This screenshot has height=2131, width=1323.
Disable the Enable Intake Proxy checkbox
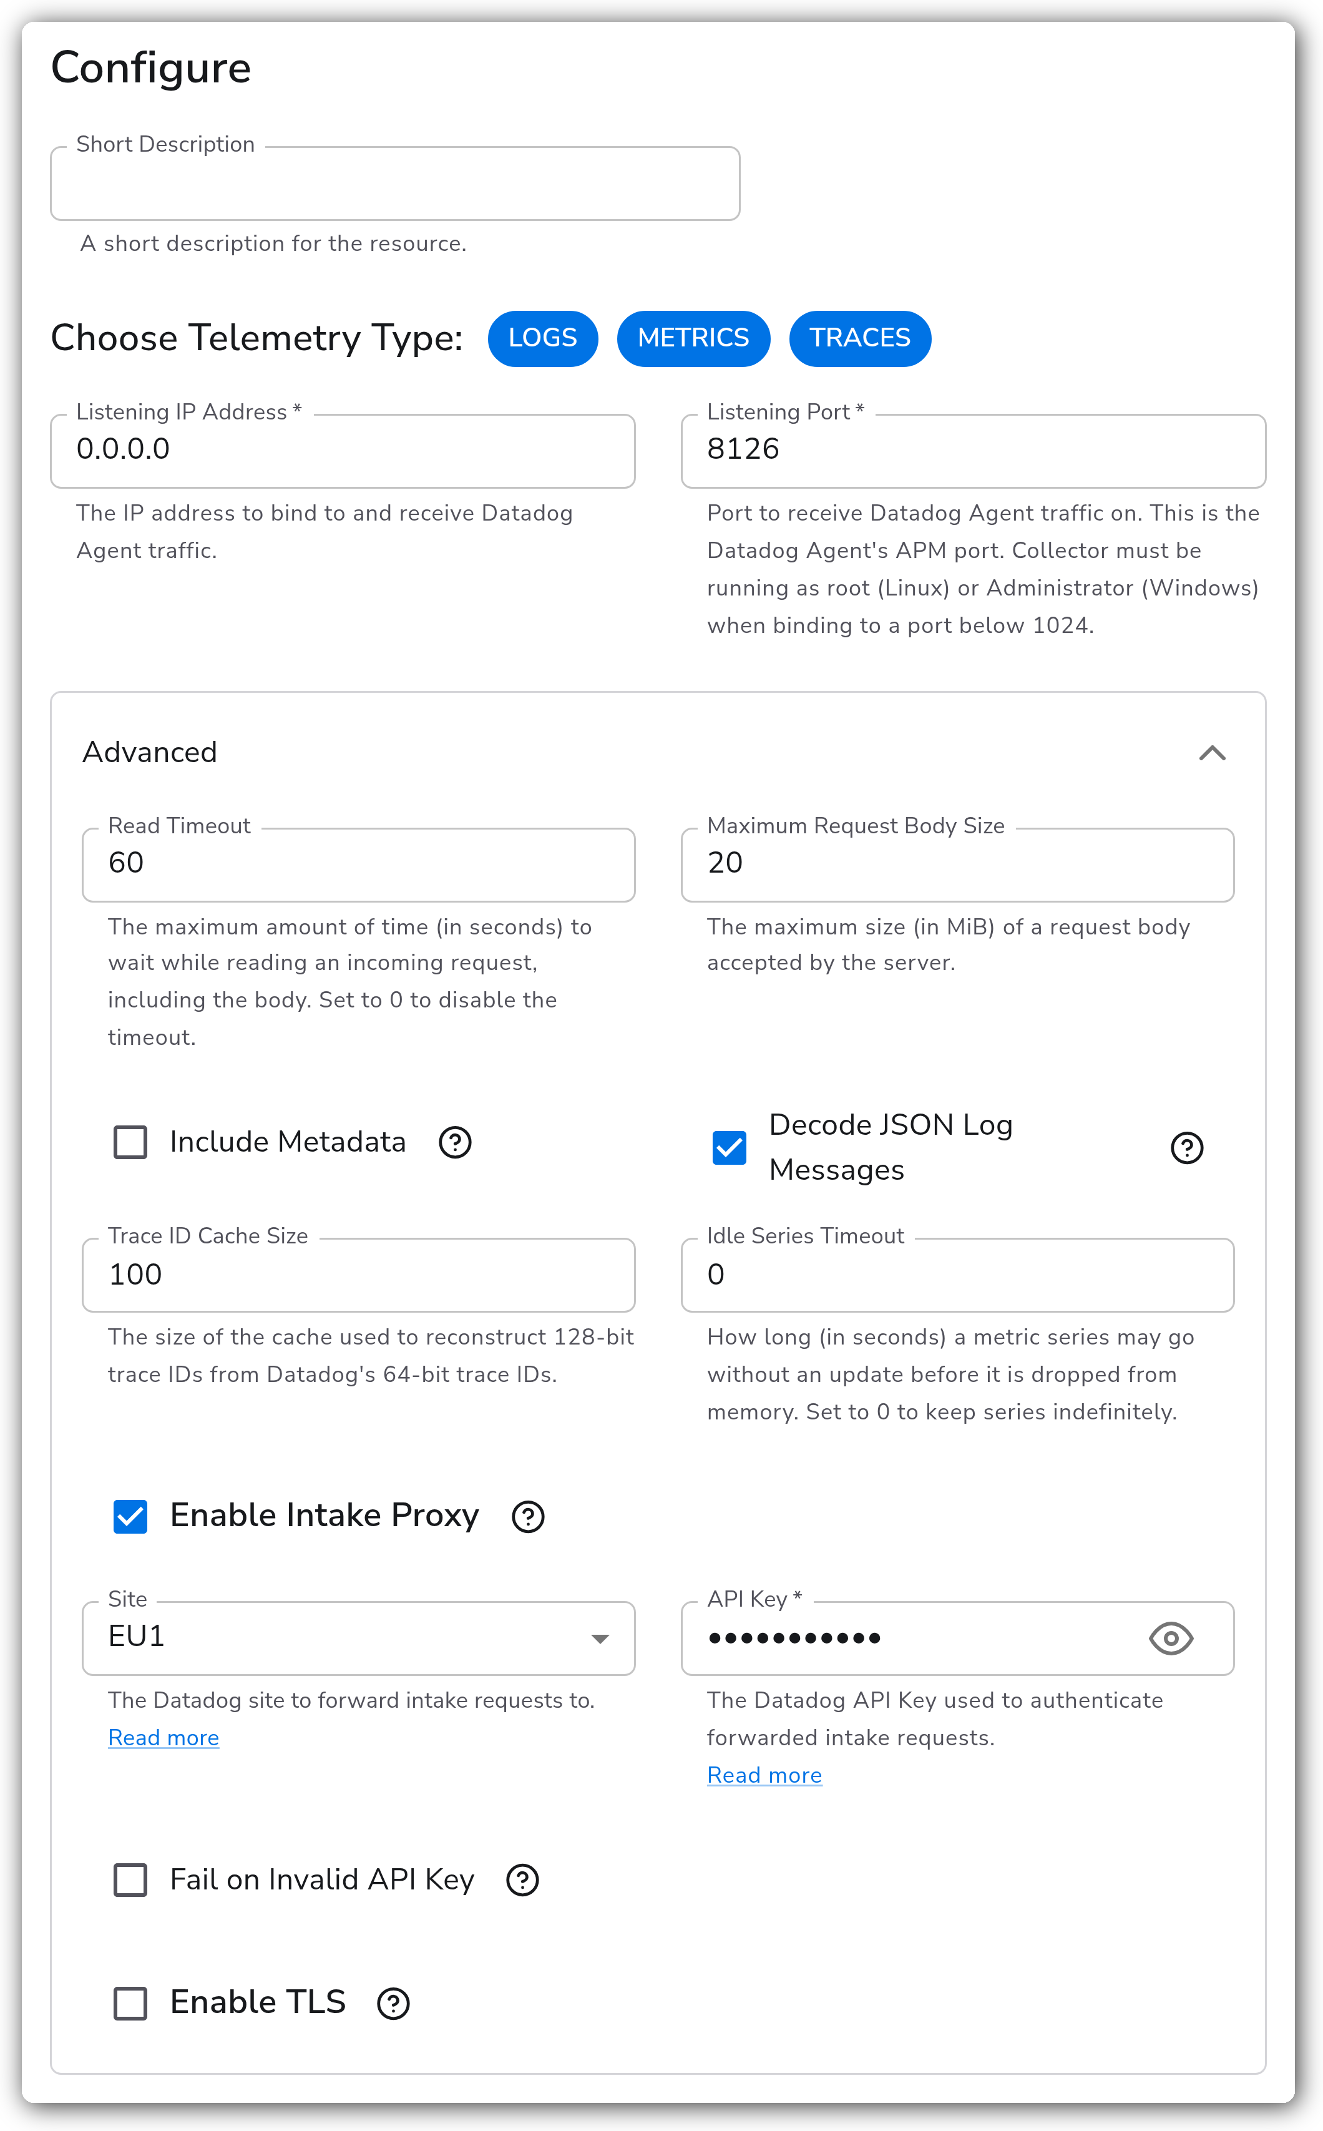point(130,1517)
